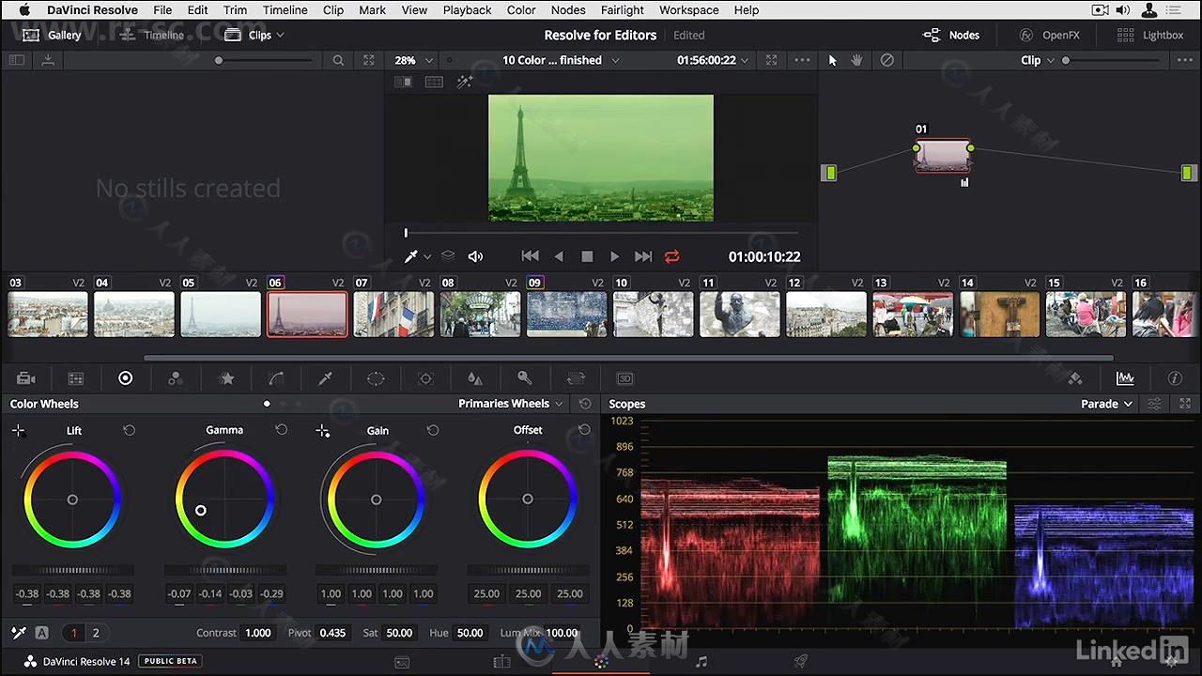Viewport: 1202px width, 676px height.
Task: Click the Contrast value field
Action: point(257,633)
